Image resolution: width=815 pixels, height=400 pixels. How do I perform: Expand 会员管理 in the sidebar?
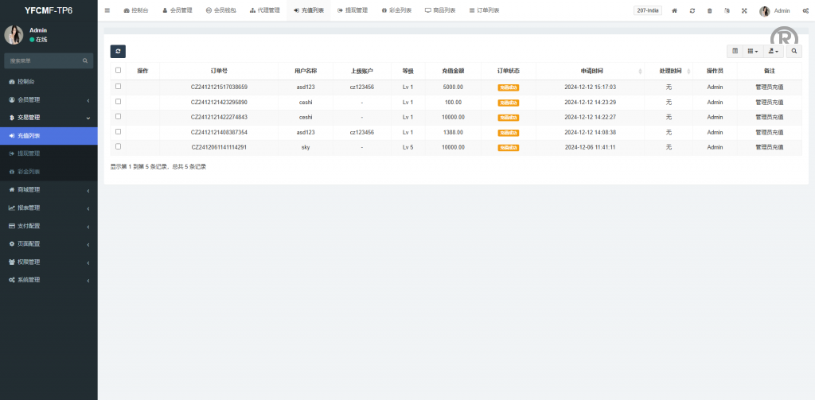48,99
